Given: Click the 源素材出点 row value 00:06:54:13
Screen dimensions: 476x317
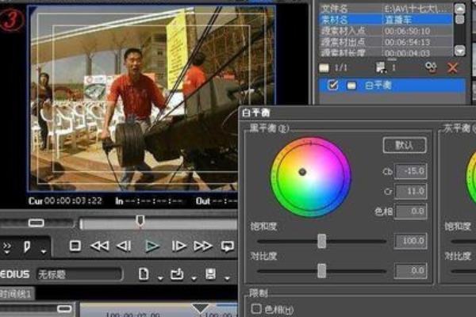Looking at the screenshot, I should click(x=407, y=42).
